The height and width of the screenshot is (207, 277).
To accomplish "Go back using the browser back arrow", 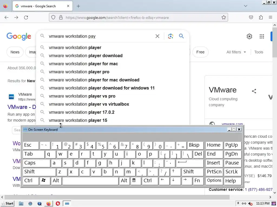I will (6, 18).
